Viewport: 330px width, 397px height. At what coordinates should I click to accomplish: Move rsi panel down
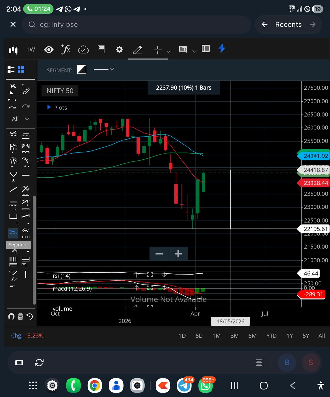click(164, 274)
